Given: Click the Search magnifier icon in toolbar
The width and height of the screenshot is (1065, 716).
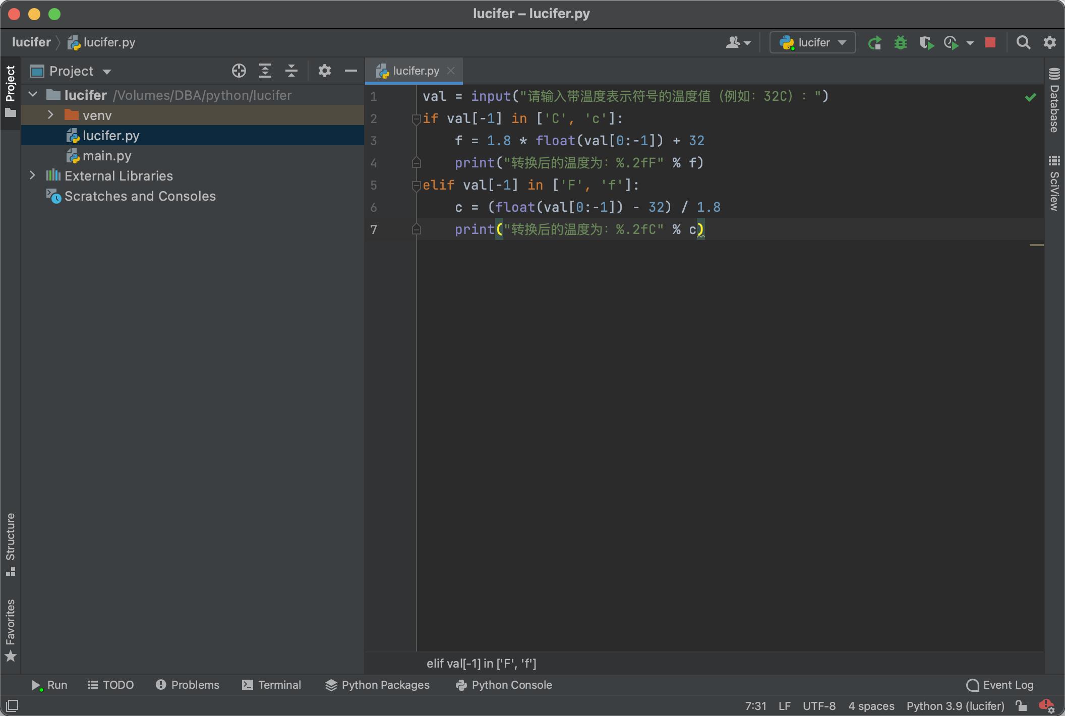Looking at the screenshot, I should [x=1023, y=41].
